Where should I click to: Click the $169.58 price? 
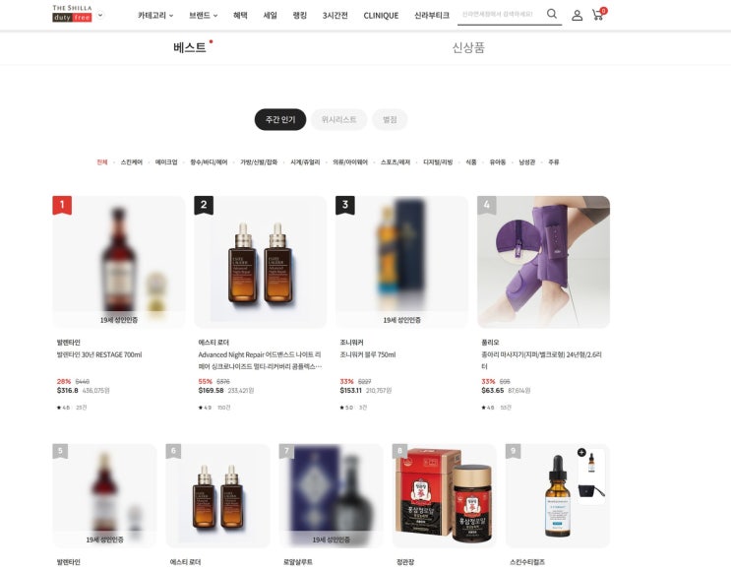pyautogui.click(x=212, y=391)
